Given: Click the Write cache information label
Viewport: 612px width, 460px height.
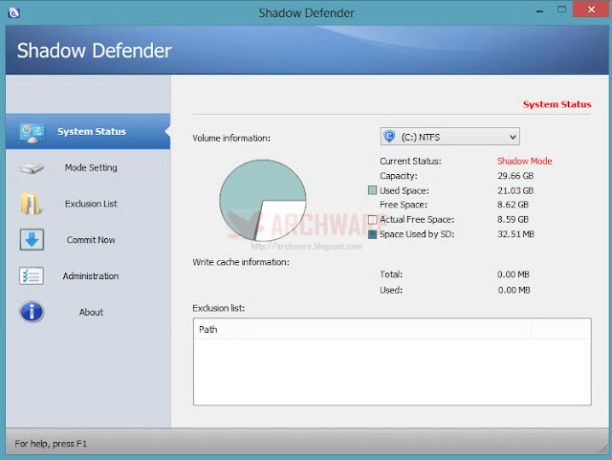Looking at the screenshot, I should [x=241, y=262].
